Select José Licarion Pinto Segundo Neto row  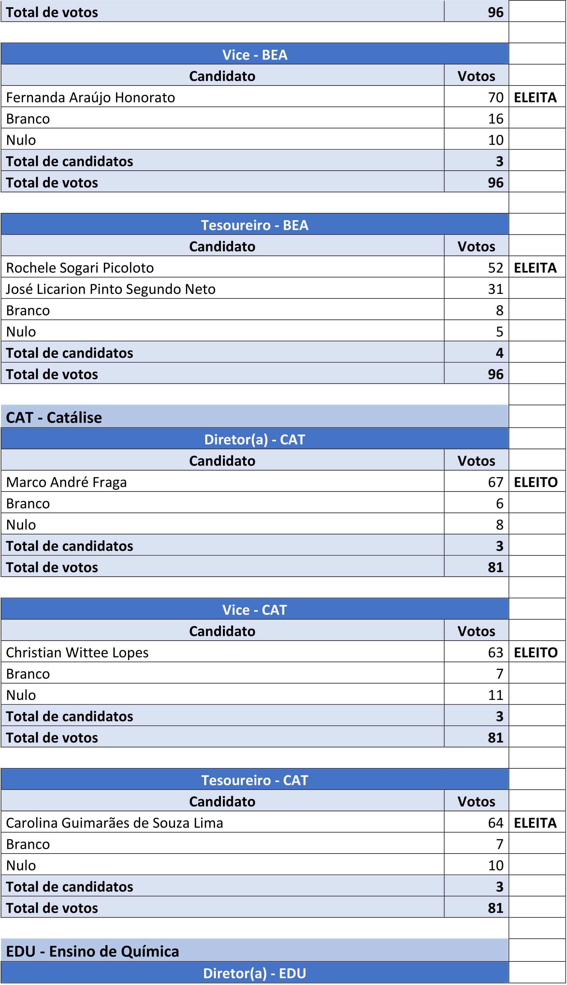[111, 289]
